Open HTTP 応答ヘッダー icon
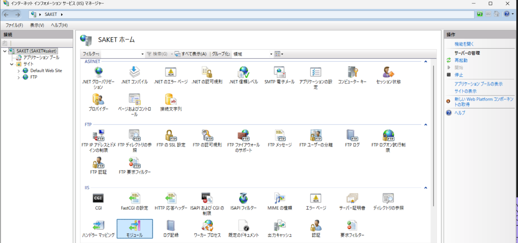Screen dimensions: 518x243 (x=171, y=202)
